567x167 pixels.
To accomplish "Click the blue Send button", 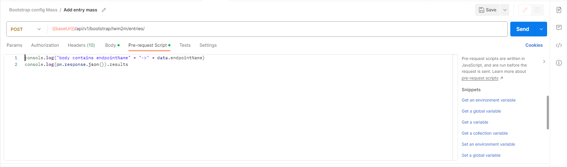I will [523, 29].
